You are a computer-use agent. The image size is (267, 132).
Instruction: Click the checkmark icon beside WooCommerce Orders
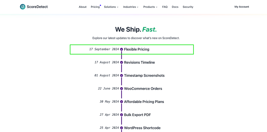click(121, 89)
